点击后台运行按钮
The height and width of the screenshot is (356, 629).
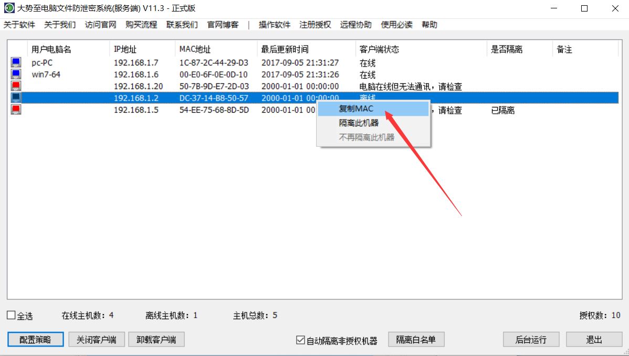pos(531,339)
